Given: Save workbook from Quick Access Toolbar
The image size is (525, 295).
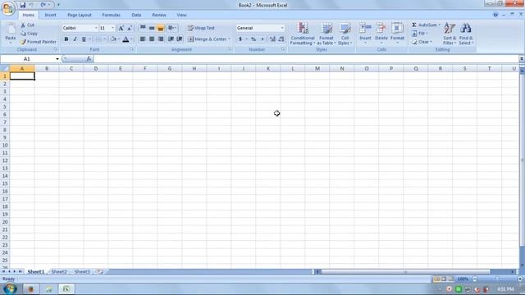Looking at the screenshot, I should click(x=22, y=5).
